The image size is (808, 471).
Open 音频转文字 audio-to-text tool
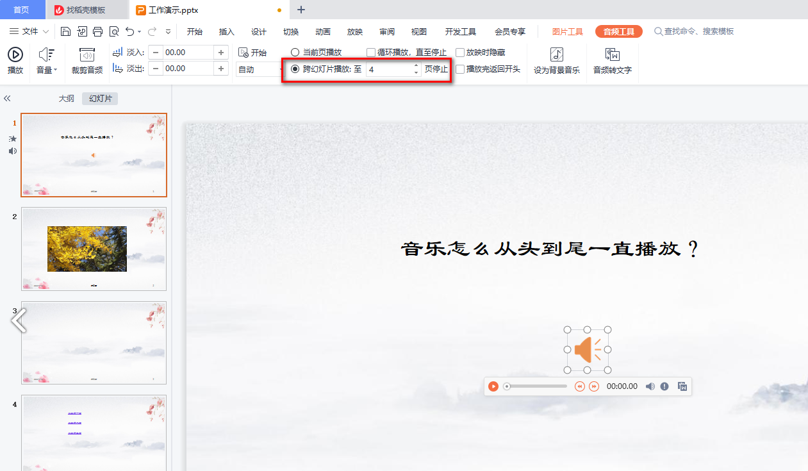click(612, 60)
